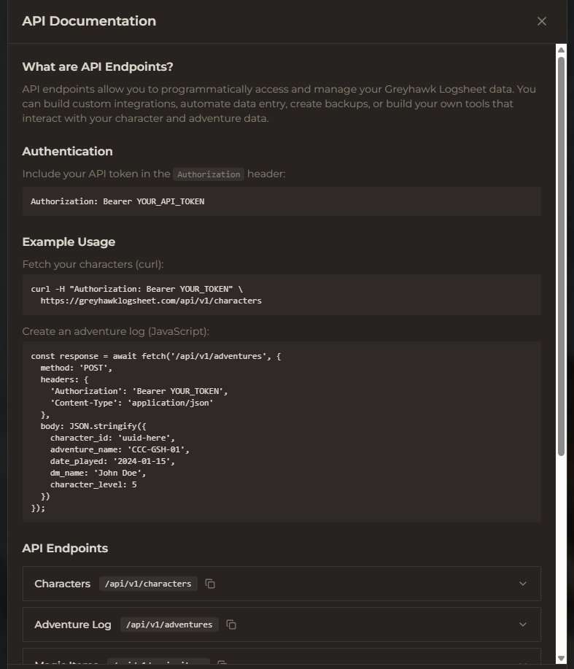Click the Characters section header
Image resolution: width=574 pixels, height=669 pixels.
point(62,584)
